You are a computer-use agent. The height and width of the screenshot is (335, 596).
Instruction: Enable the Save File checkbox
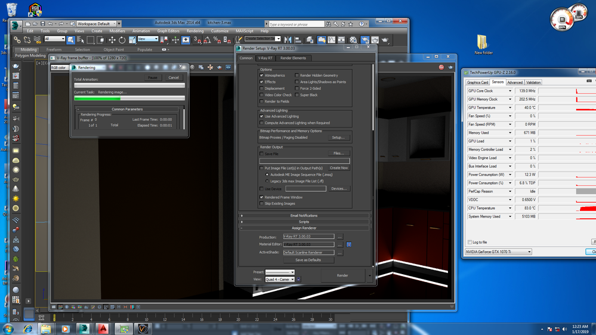coord(261,154)
